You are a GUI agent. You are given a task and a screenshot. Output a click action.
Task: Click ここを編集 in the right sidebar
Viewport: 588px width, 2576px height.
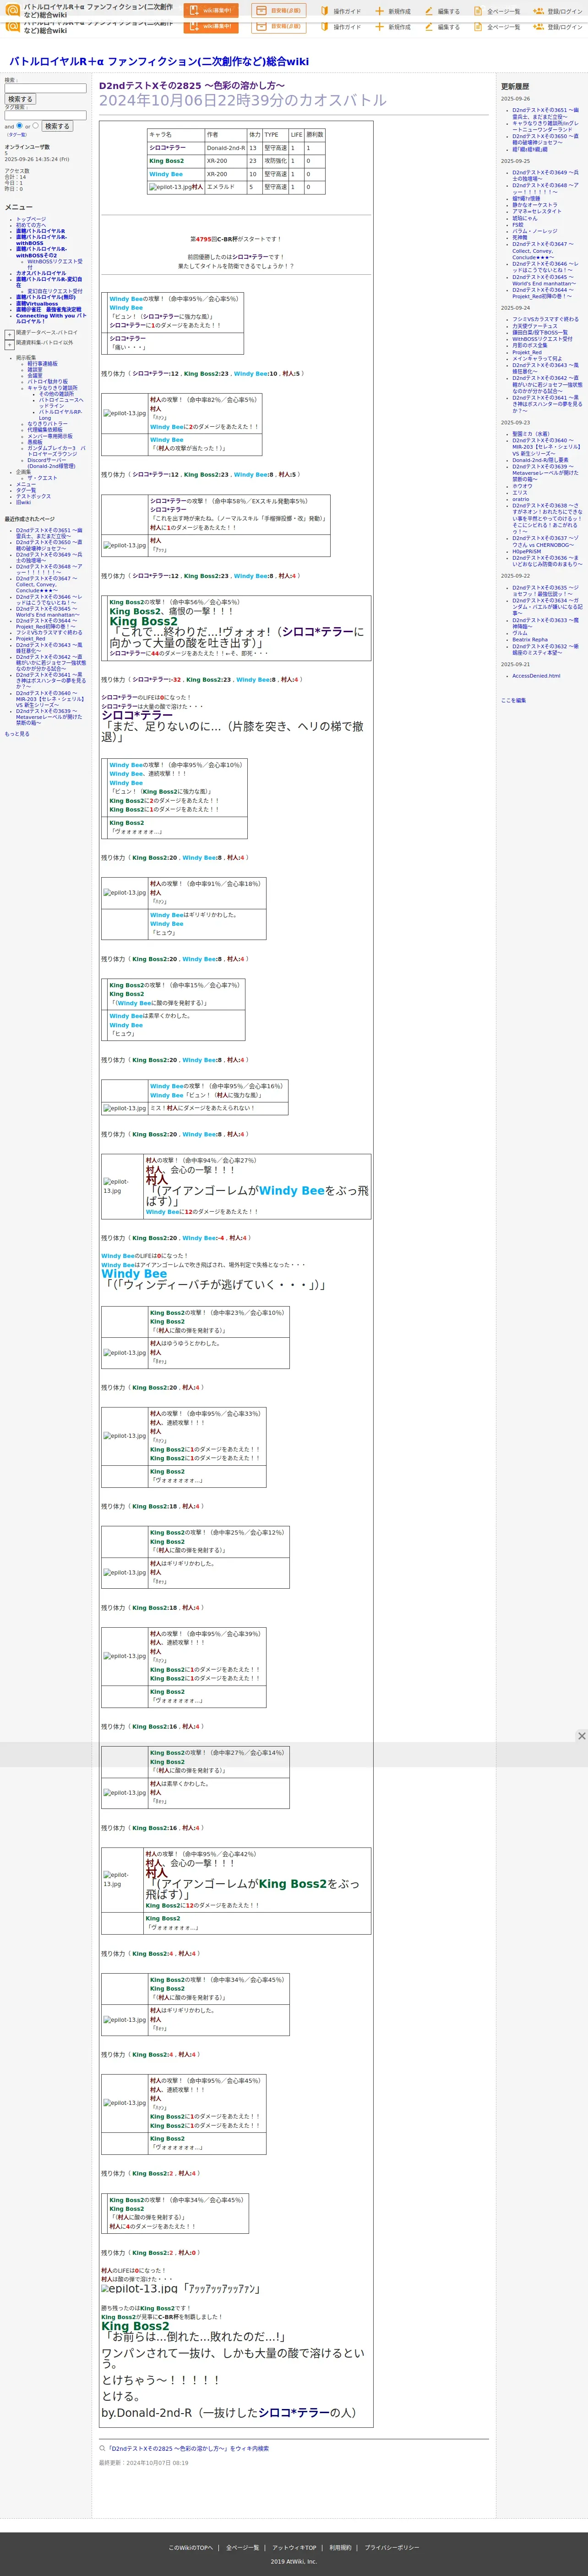tap(513, 700)
